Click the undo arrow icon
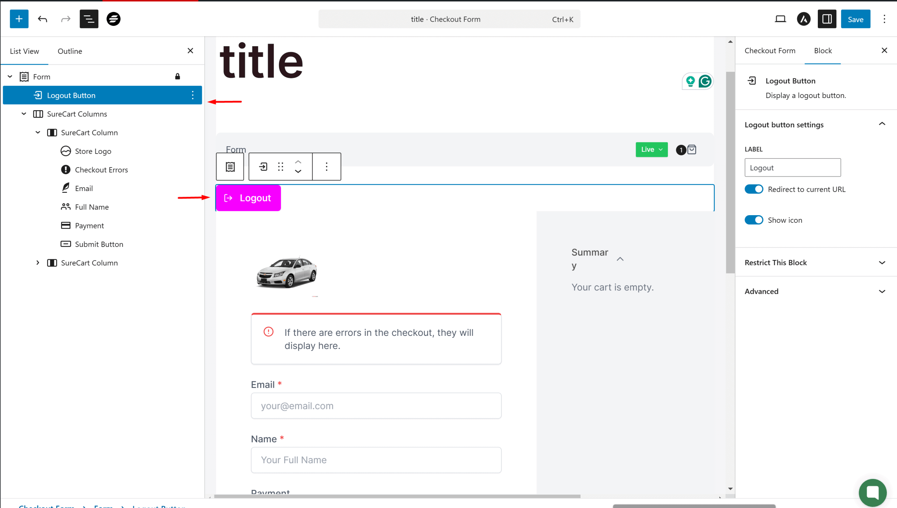 42,19
